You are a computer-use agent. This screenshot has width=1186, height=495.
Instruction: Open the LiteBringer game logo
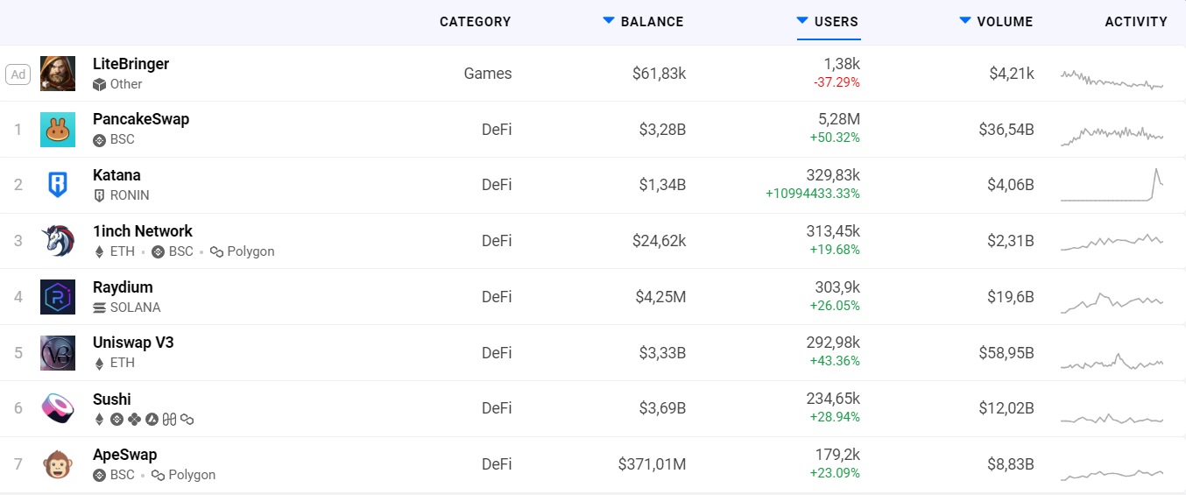[58, 74]
